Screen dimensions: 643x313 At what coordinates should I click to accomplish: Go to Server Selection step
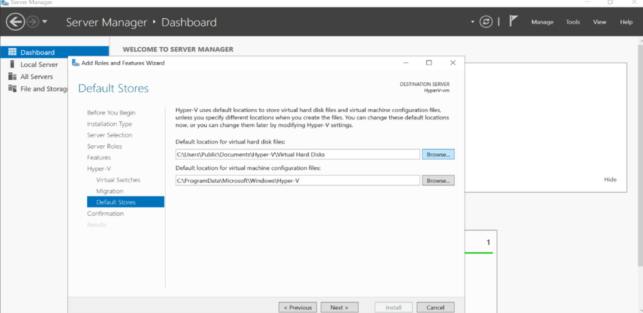point(109,135)
